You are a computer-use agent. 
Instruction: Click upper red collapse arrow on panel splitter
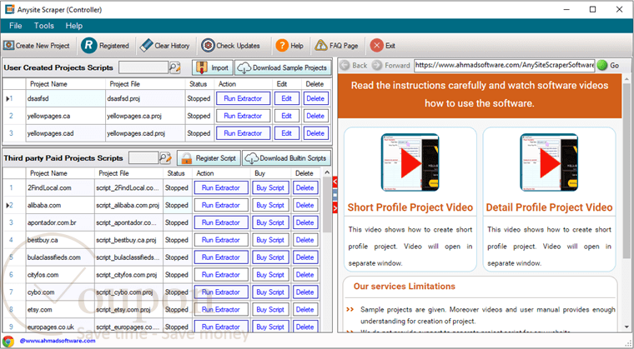pyautogui.click(x=335, y=182)
